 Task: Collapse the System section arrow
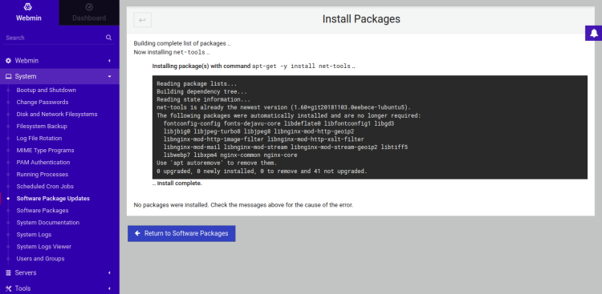(109, 77)
